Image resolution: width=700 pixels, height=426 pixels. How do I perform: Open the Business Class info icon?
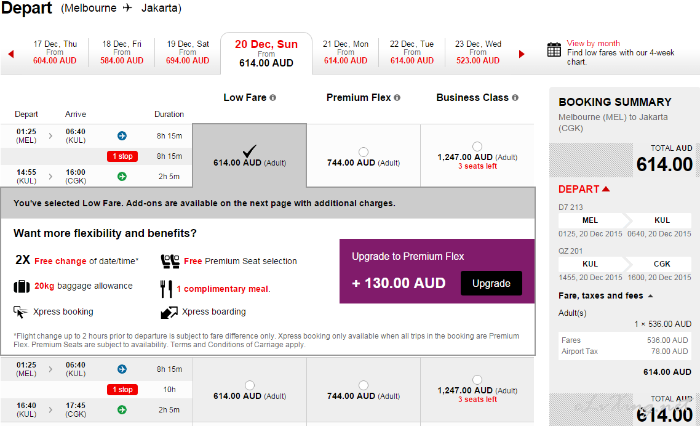click(x=515, y=98)
